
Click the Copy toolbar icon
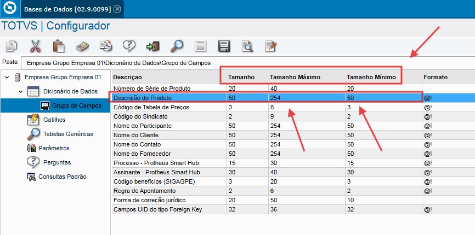click(12, 46)
